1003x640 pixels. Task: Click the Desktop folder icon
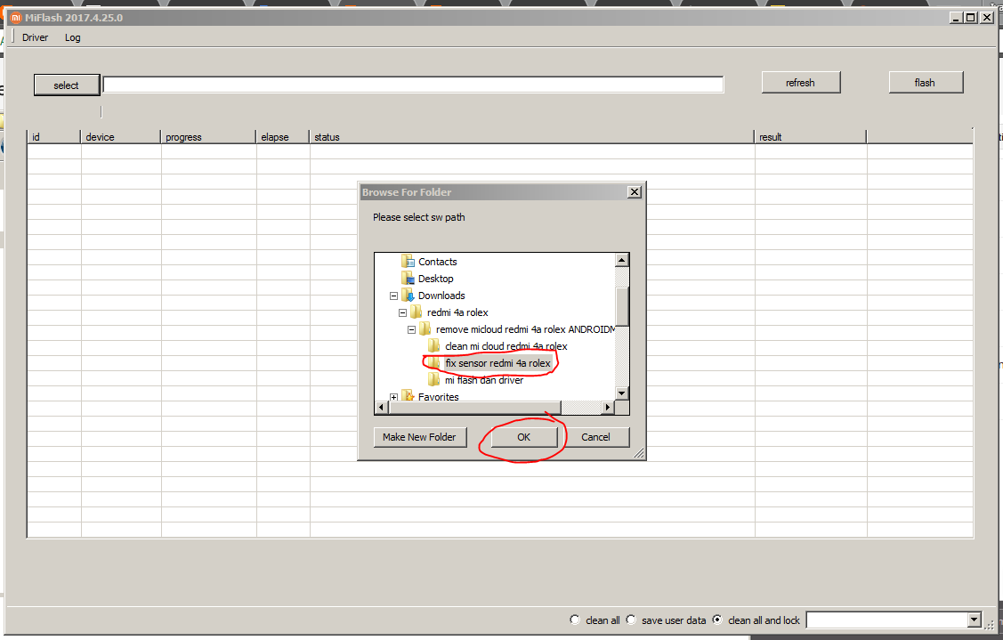click(x=408, y=279)
